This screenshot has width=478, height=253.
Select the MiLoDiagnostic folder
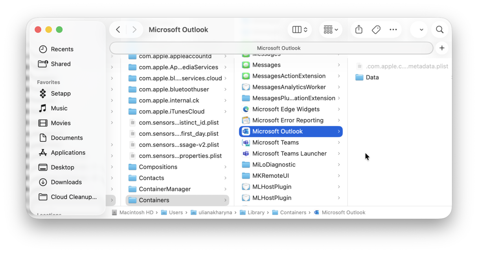[291, 164]
